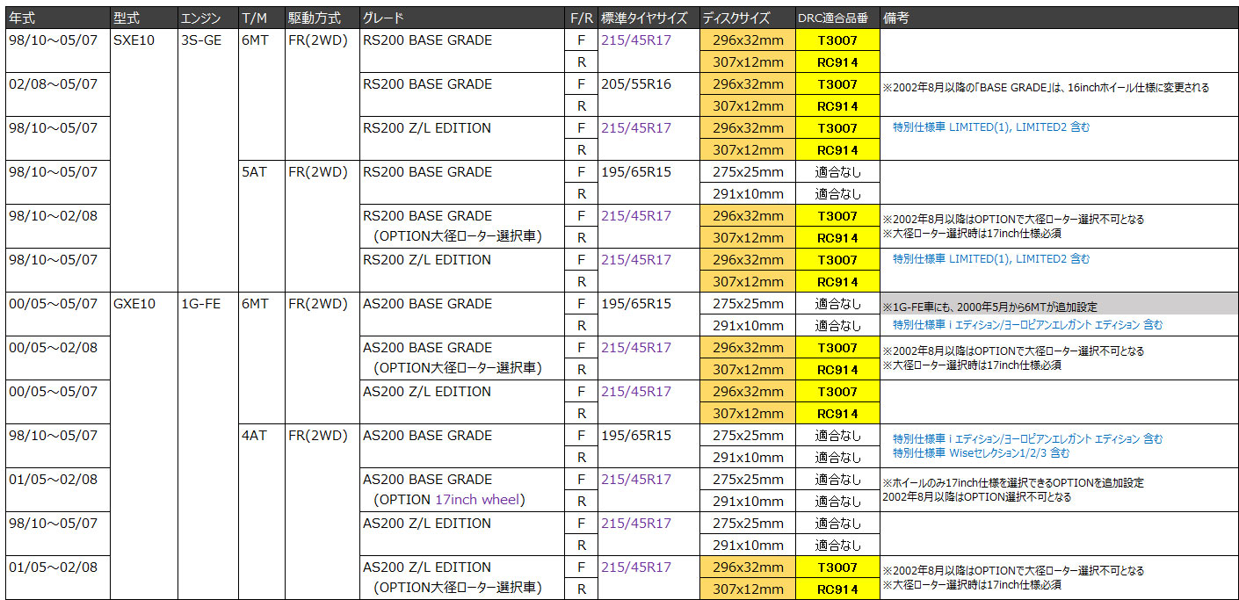Click the 標準タイヤサイズ column header
This screenshot has height=600, width=1239.
click(x=648, y=18)
